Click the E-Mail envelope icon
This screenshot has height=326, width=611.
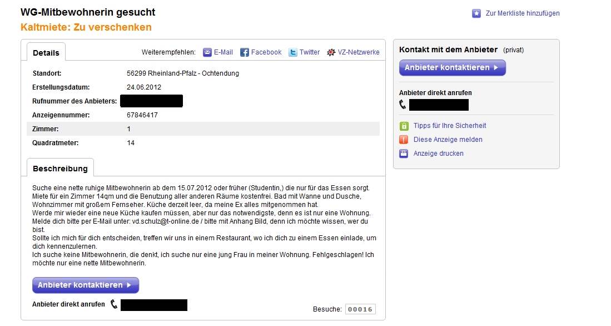click(207, 52)
